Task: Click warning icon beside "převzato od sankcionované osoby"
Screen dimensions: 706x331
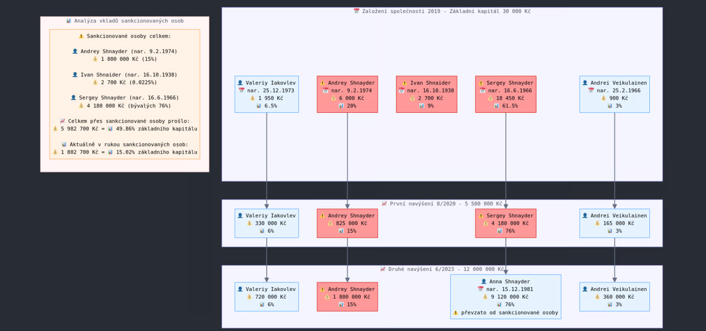Action: point(455,313)
